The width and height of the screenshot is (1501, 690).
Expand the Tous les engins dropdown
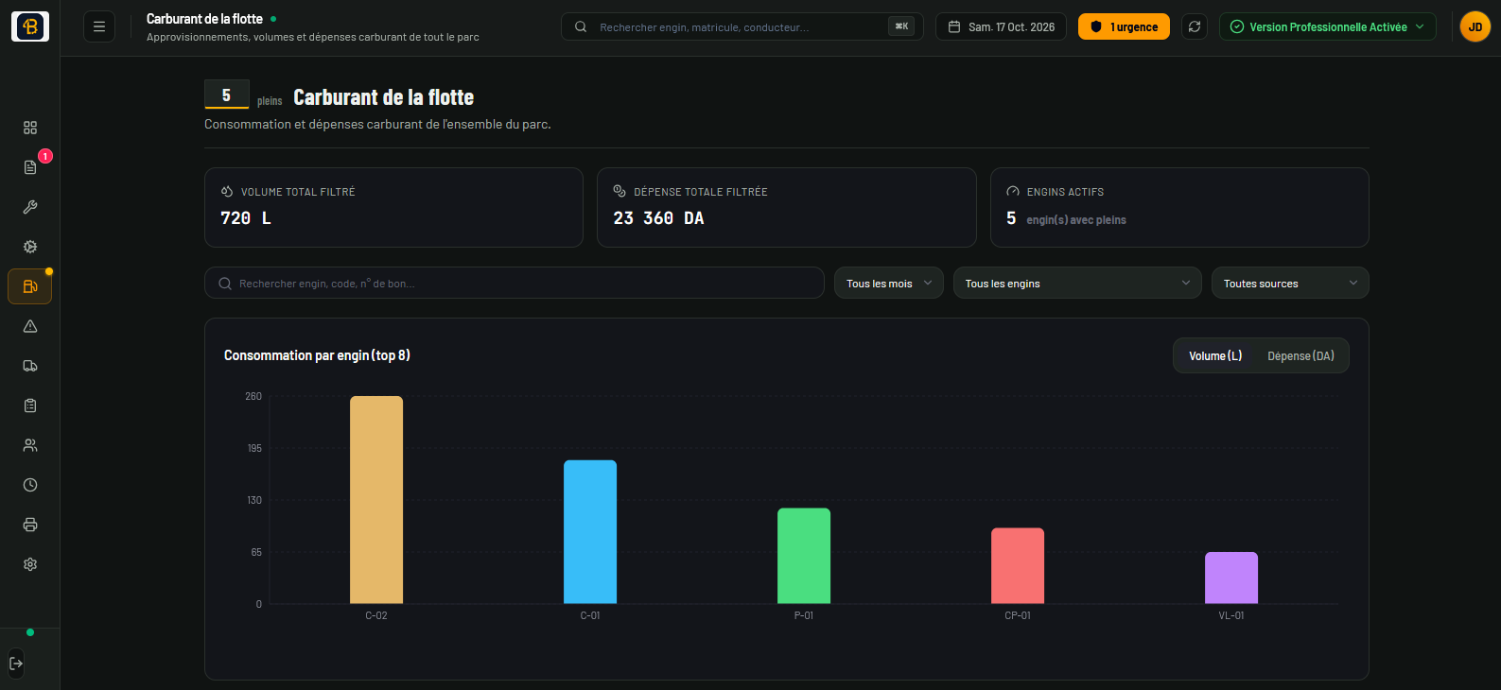click(x=1077, y=283)
